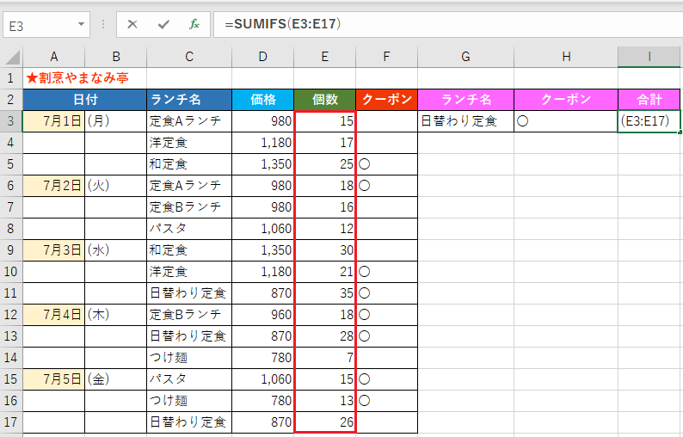The height and width of the screenshot is (437, 683).
Task: Select column D header
Action: pyautogui.click(x=262, y=57)
